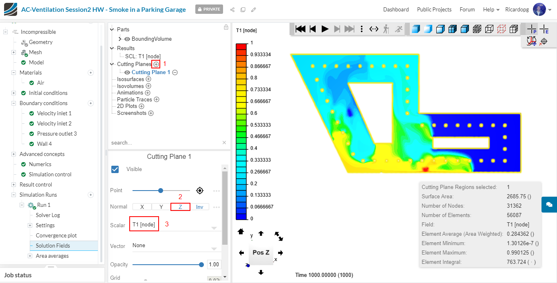
Task: Click the share project icon
Action: point(232,9)
